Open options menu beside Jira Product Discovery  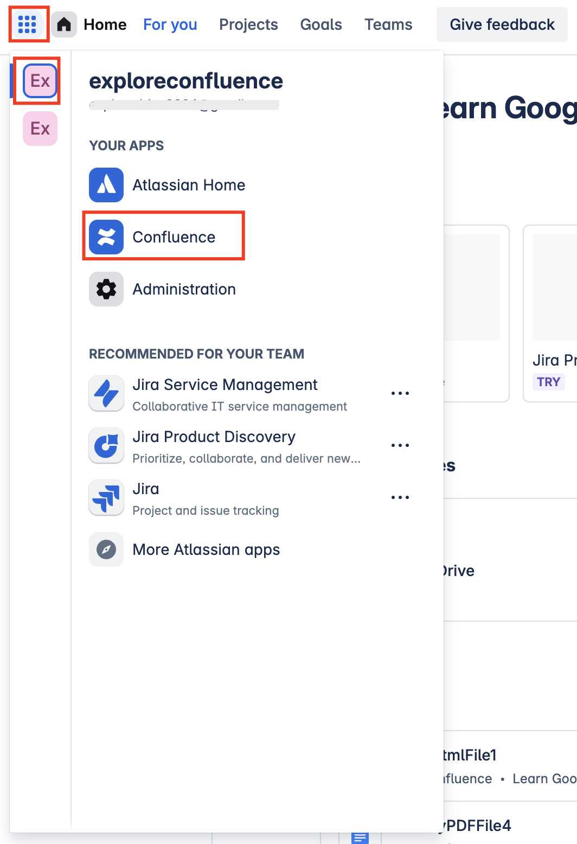tap(400, 445)
